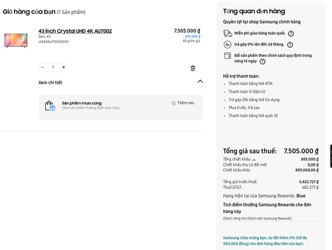The width and height of the screenshot is (332, 250).
Task: Click the Giỏ hàng của bạn heading
Action: (29, 12)
